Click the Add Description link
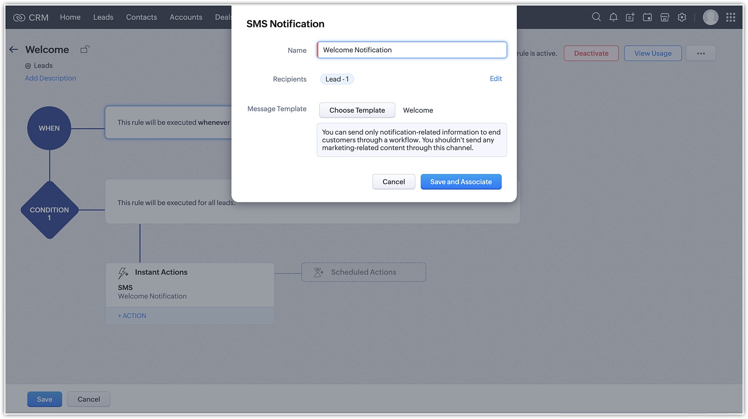The width and height of the screenshot is (748, 419). pyautogui.click(x=50, y=78)
